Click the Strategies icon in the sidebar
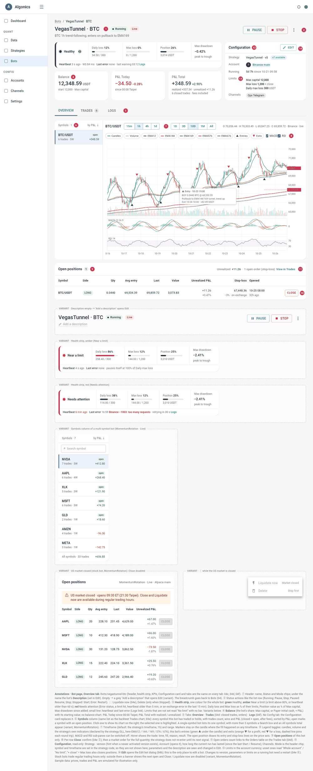 pos(6,51)
